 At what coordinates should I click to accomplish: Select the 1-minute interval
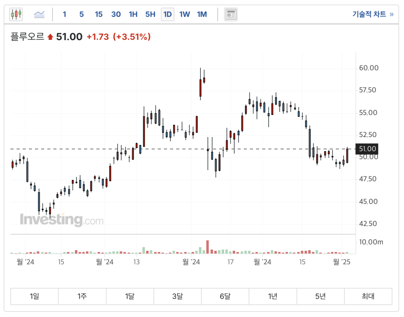(x=64, y=15)
